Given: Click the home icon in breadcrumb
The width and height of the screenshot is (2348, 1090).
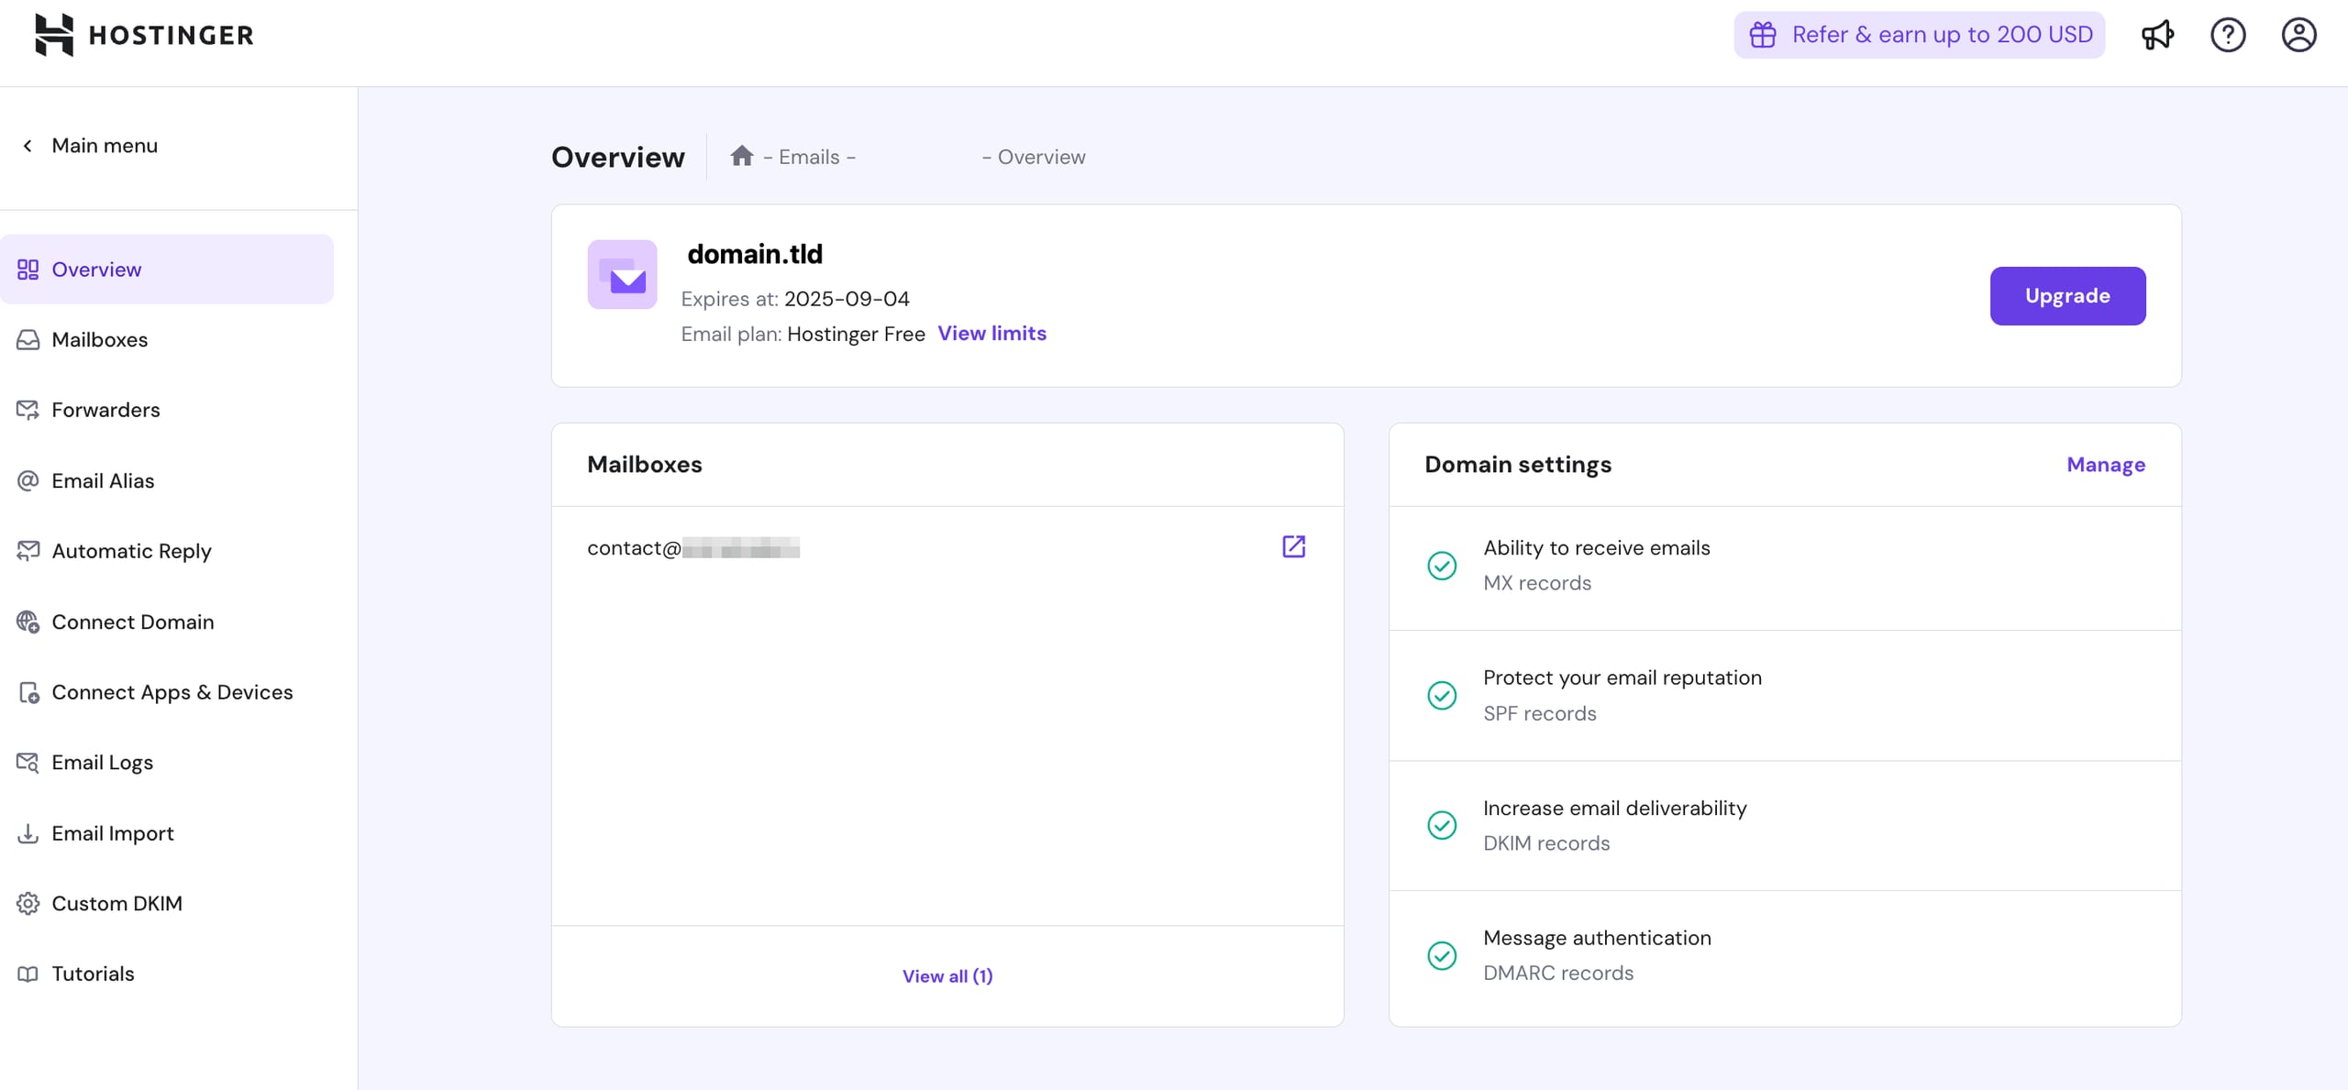Looking at the screenshot, I should 741,156.
